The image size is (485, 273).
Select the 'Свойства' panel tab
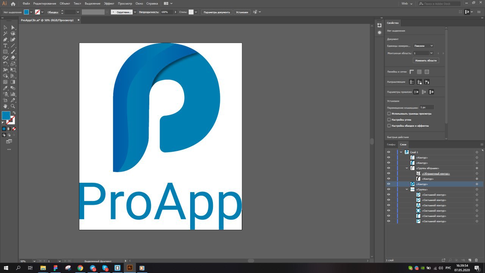(393, 23)
